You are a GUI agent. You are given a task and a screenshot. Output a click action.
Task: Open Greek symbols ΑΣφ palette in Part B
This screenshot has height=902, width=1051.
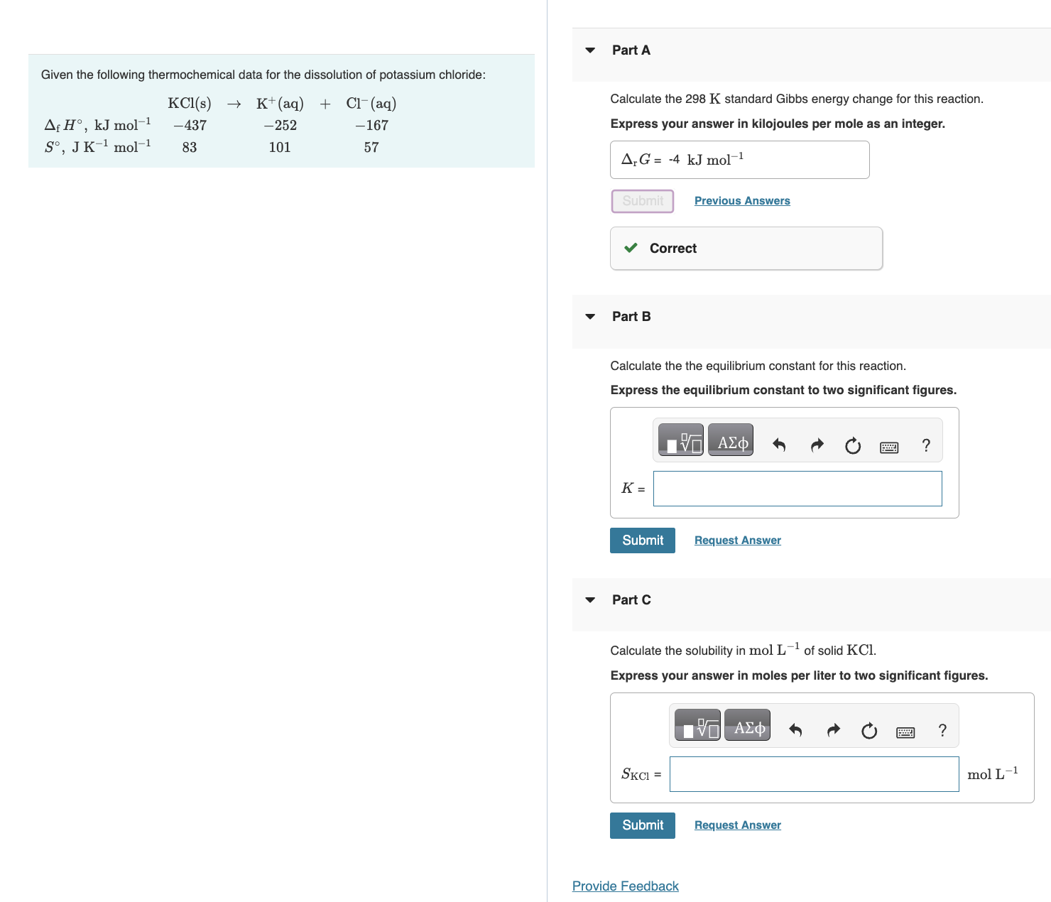(x=731, y=440)
